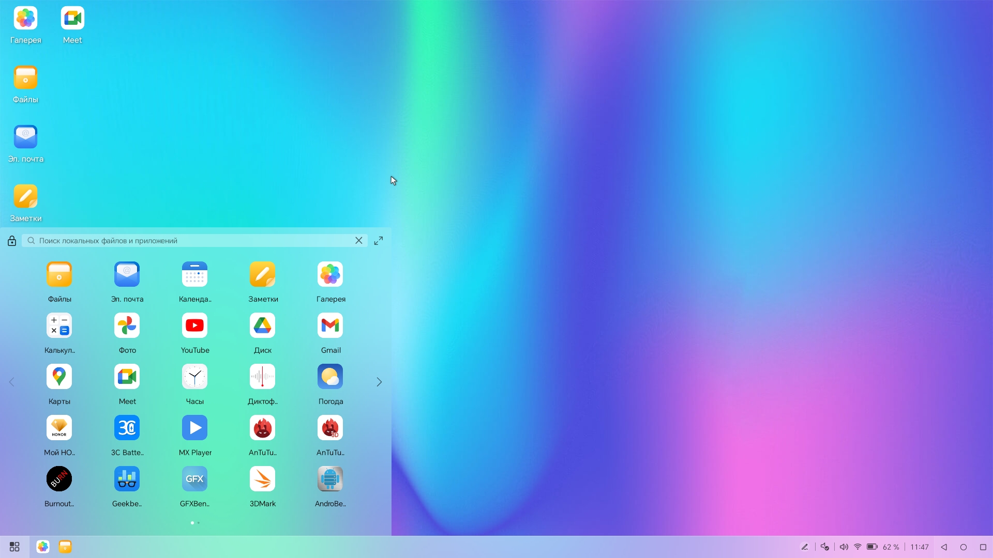Open Калькулятор app in launcher
The width and height of the screenshot is (993, 558).
59,326
